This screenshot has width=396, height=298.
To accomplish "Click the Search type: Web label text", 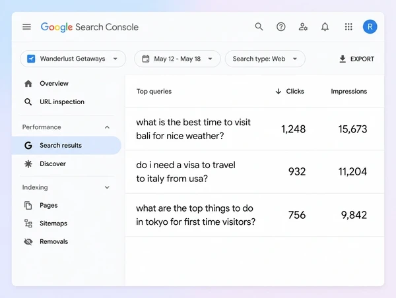I will [259, 59].
